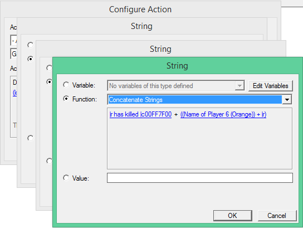303x228 pixels.
Task: Click the selected radio button in the middle String dialog
Action: pos(49,81)
